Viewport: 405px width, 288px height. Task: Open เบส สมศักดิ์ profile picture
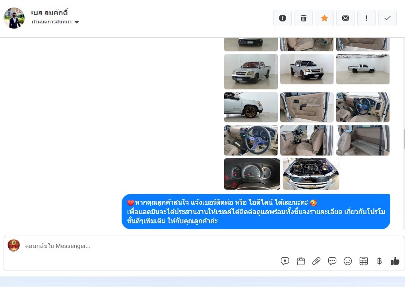coord(14,18)
